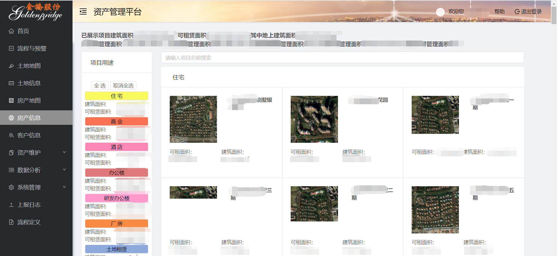Open the property thumbnail ending in 花园
This screenshot has height=256, width=557.
pyautogui.click(x=314, y=119)
